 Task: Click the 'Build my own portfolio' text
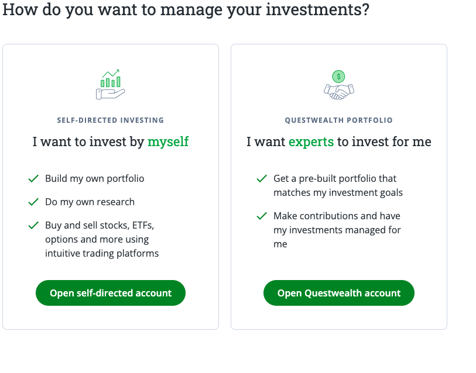(94, 178)
